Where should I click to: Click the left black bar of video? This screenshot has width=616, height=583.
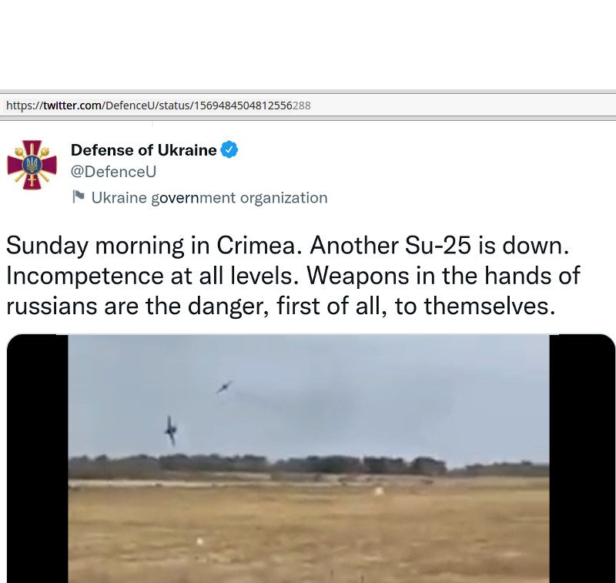[x=38, y=458]
